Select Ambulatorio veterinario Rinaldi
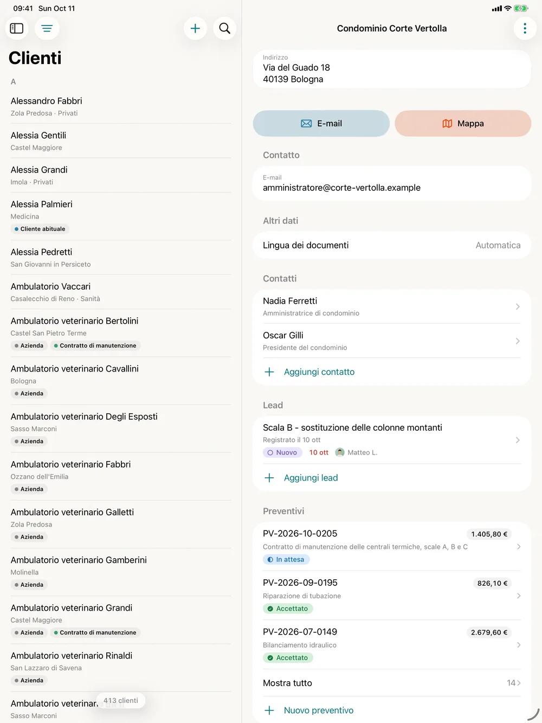 120,667
